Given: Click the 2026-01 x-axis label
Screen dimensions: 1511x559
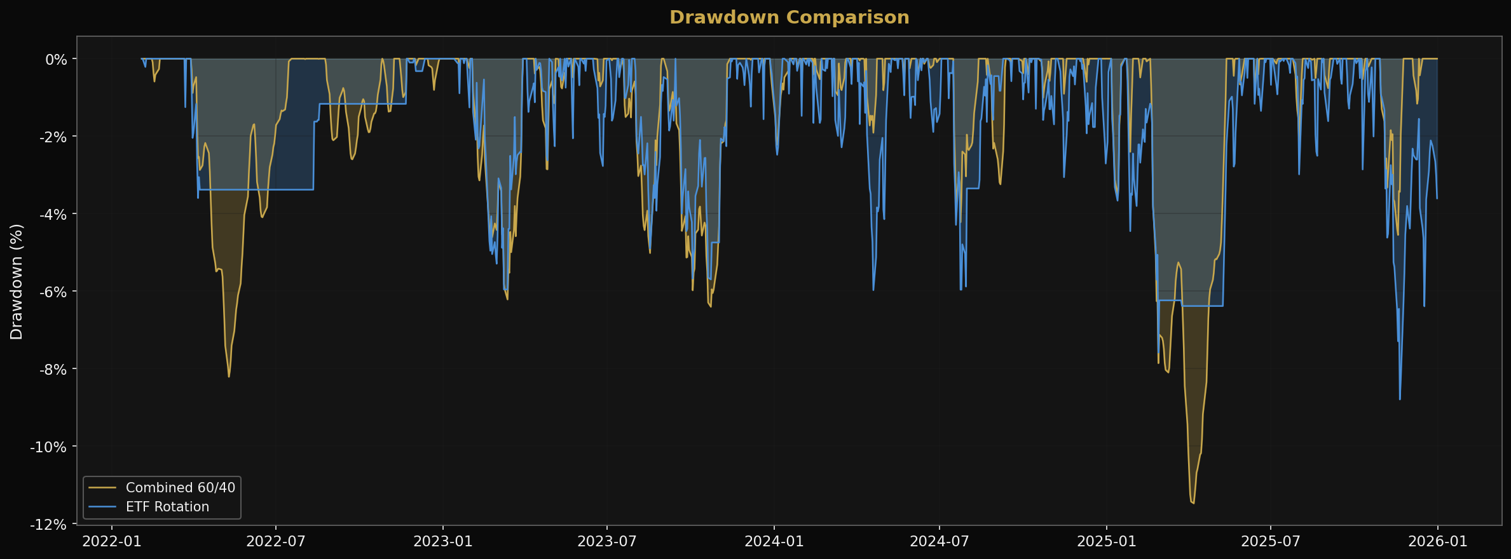Looking at the screenshot, I should point(1438,542).
